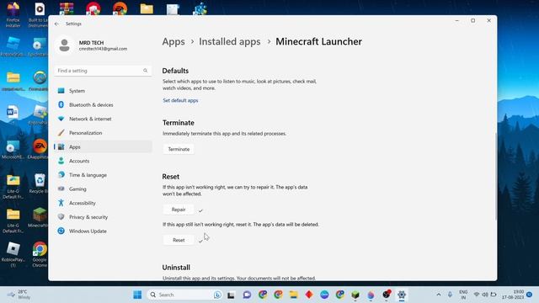Open File Explorer from the taskbar
The height and width of the screenshot is (303, 539).
293,295
